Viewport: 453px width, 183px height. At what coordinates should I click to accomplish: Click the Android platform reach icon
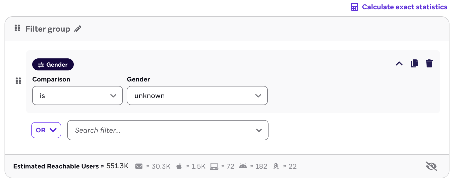coord(243,166)
